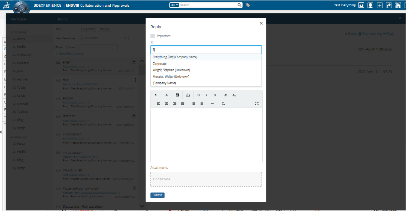Apply italic formatting in editor

207,95
